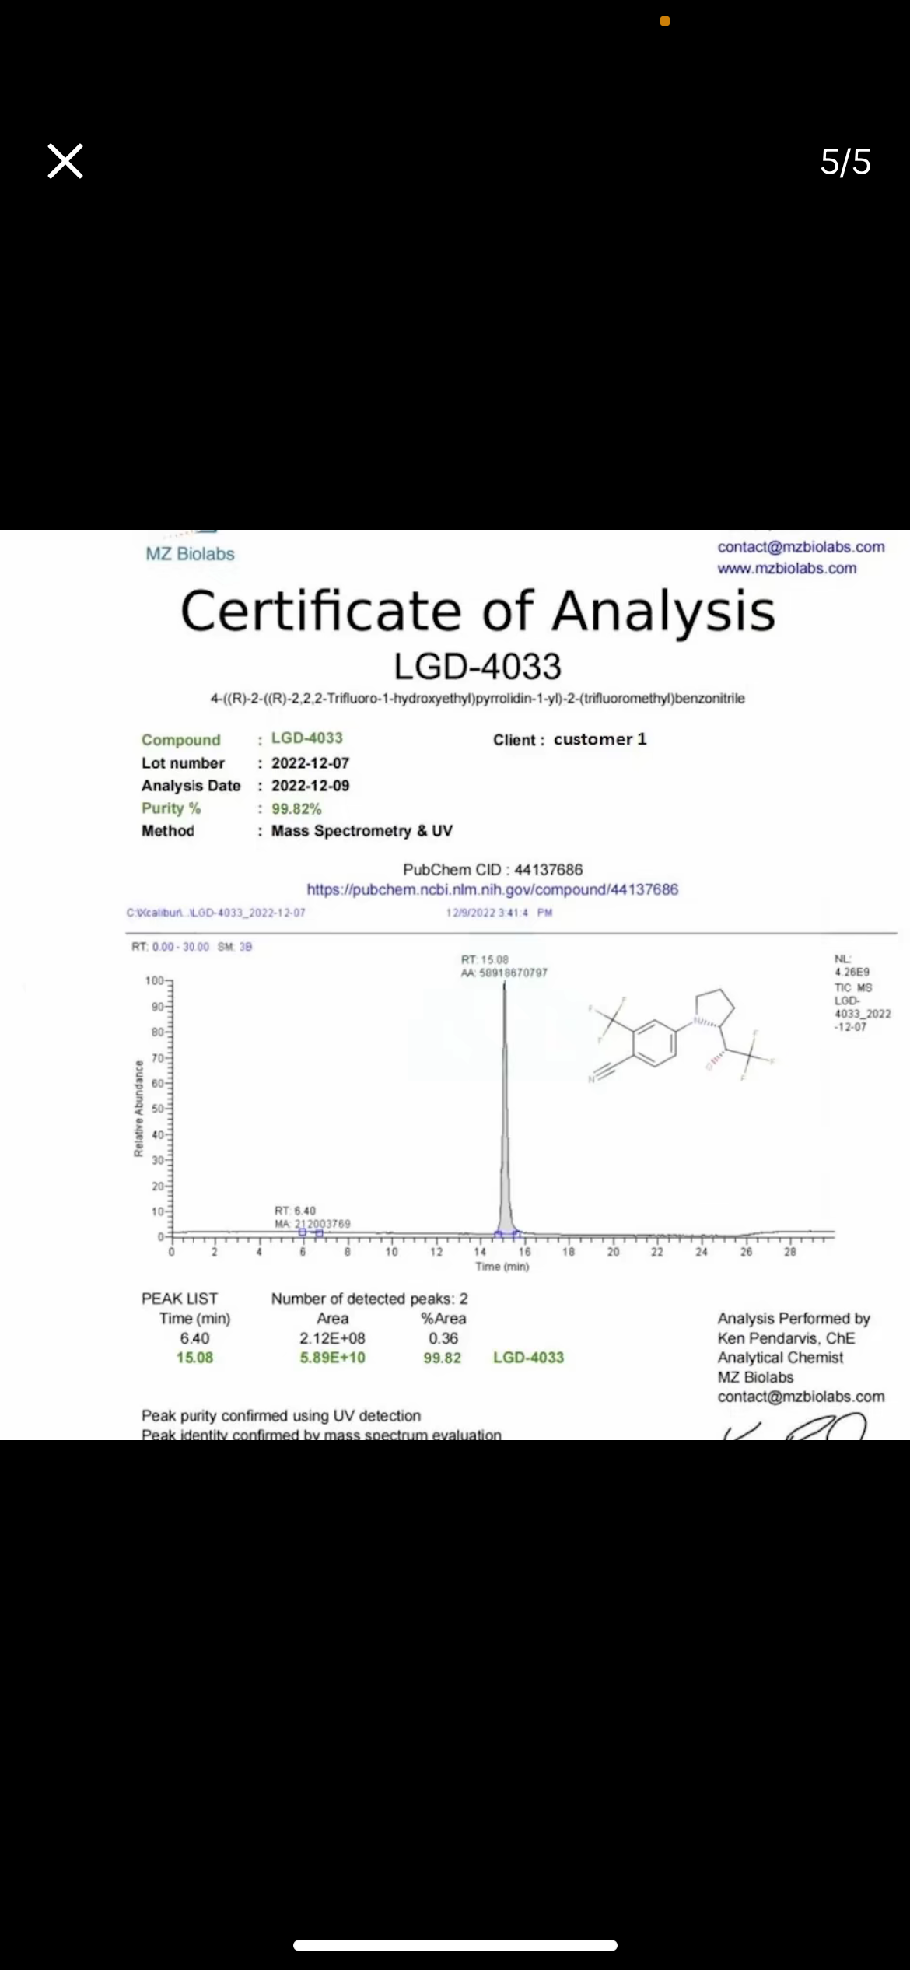This screenshot has width=910, height=1970.
Task: Tap the Lot number value 2022-12-07
Action: pos(310,763)
